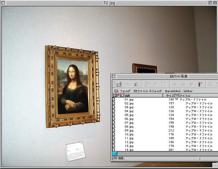Click the 32.jpg window title text
The height and width of the screenshot is (169, 218).
pyautogui.click(x=109, y=3)
